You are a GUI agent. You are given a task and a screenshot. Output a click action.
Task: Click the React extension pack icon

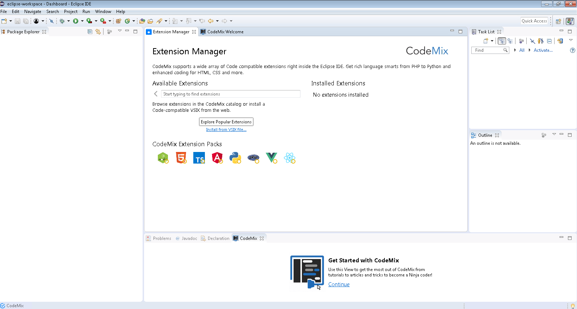290,158
